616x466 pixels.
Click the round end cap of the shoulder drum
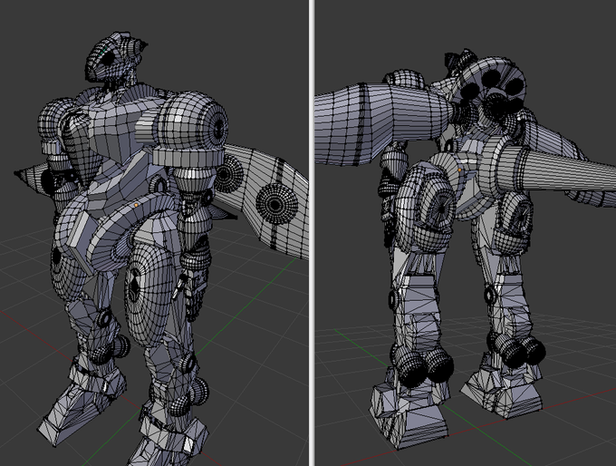tap(216, 127)
